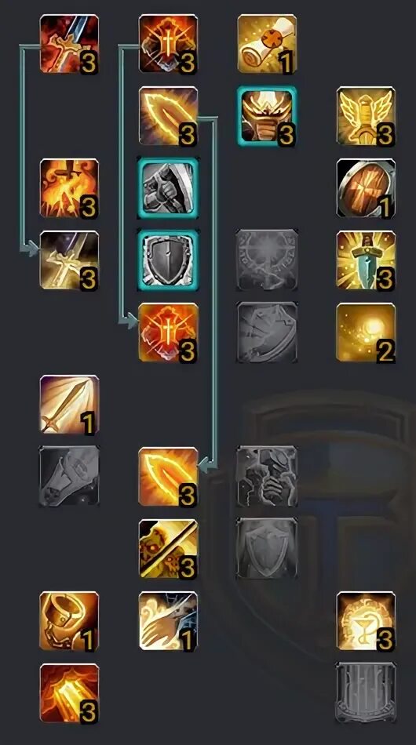Click the lower glowing leaf blade talent

pyautogui.click(x=168, y=477)
